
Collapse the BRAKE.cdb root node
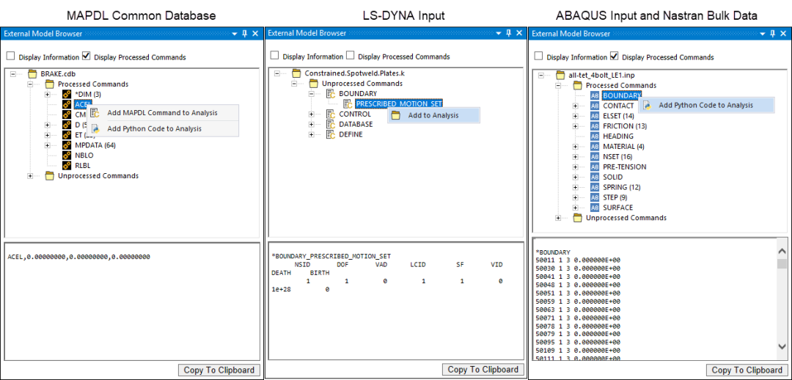click(x=13, y=74)
